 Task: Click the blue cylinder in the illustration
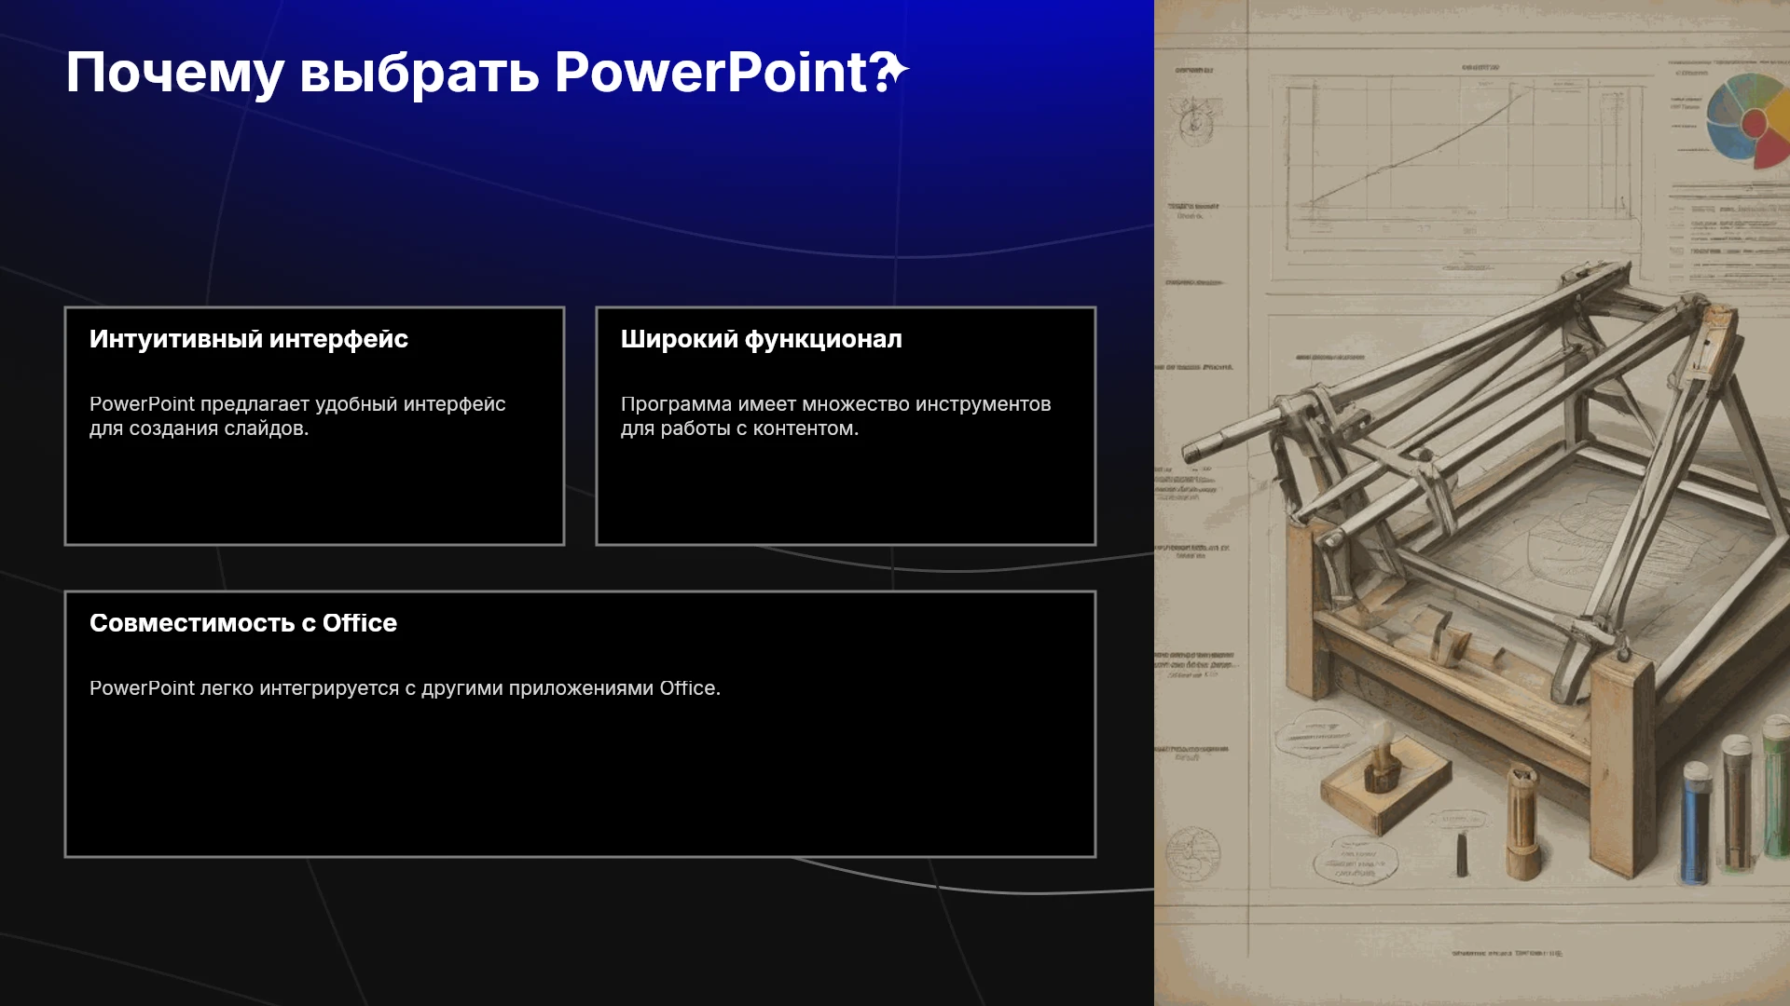click(1696, 822)
